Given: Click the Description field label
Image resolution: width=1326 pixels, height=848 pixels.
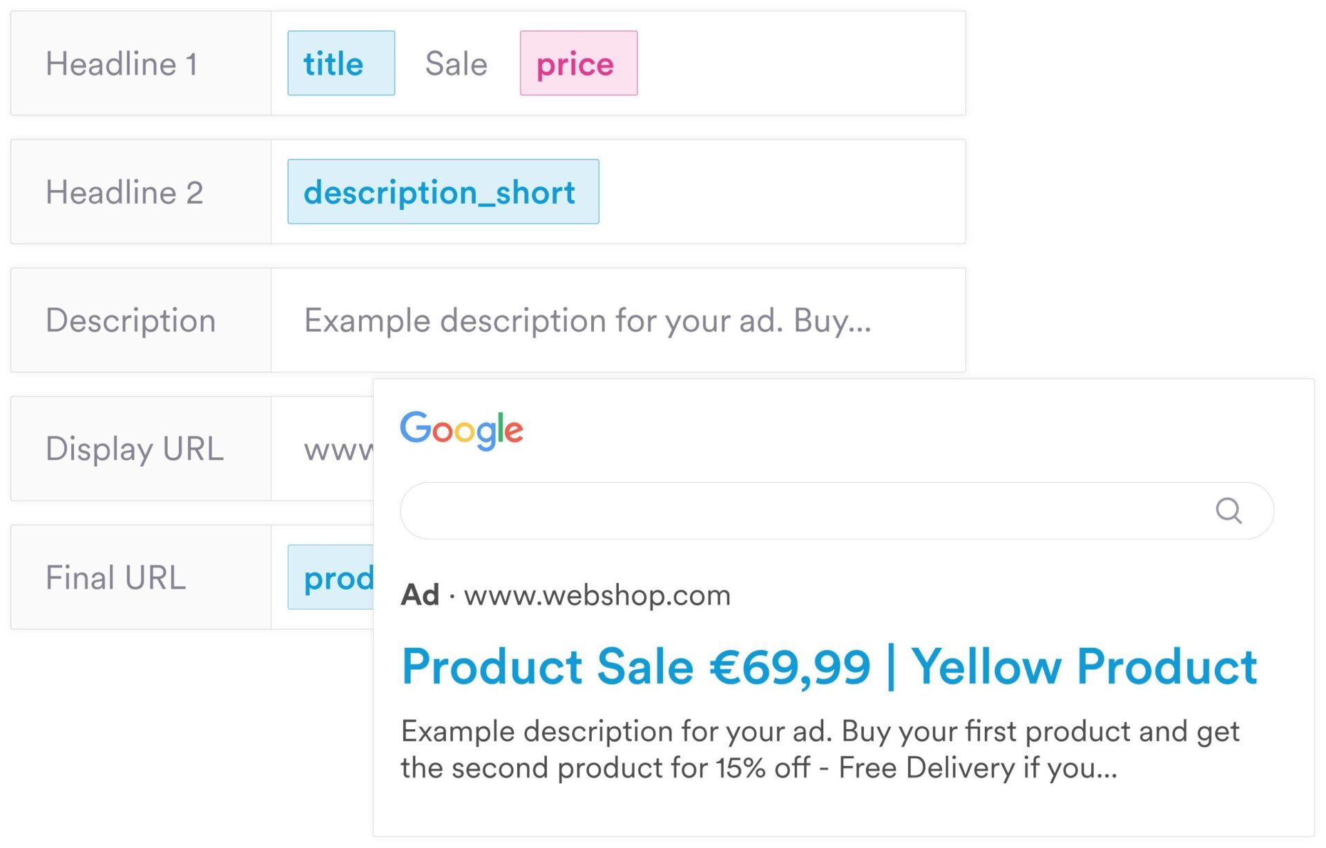Looking at the screenshot, I should point(131,320).
